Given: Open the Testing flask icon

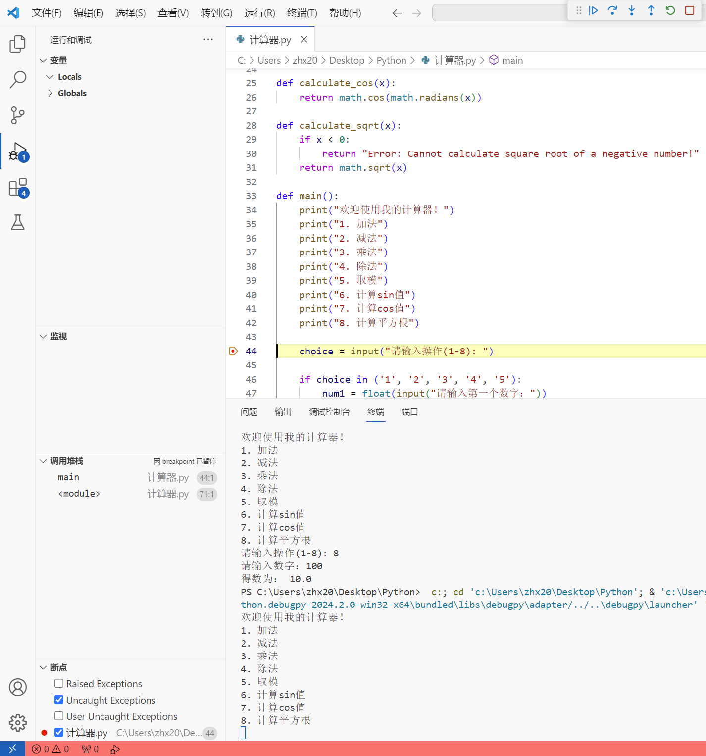Looking at the screenshot, I should [17, 223].
